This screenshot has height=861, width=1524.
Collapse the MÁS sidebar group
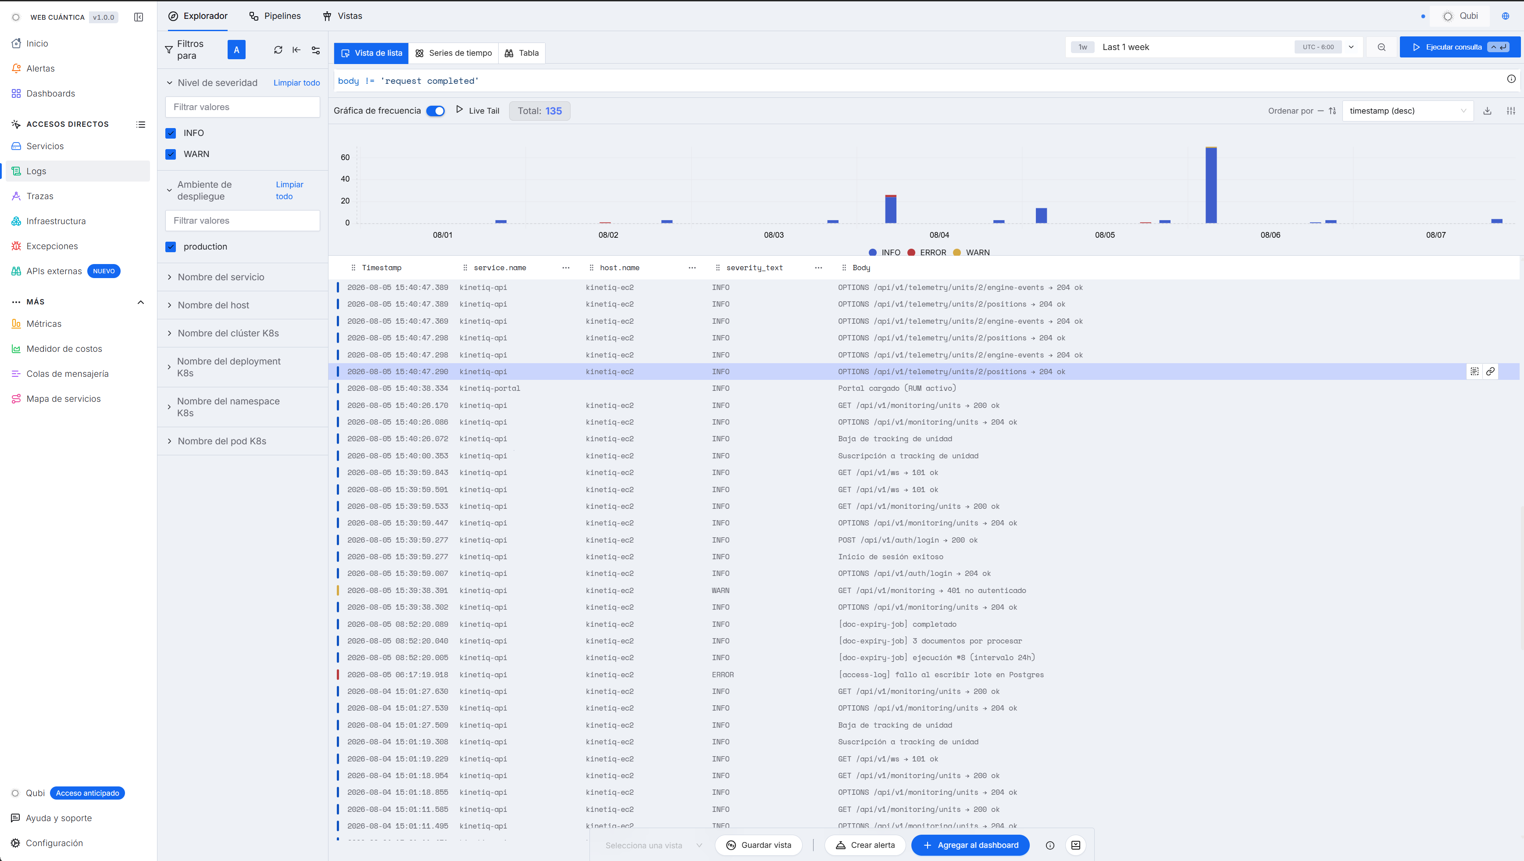point(141,302)
